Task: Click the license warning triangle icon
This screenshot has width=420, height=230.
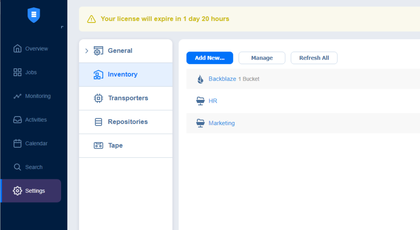Action: point(91,19)
